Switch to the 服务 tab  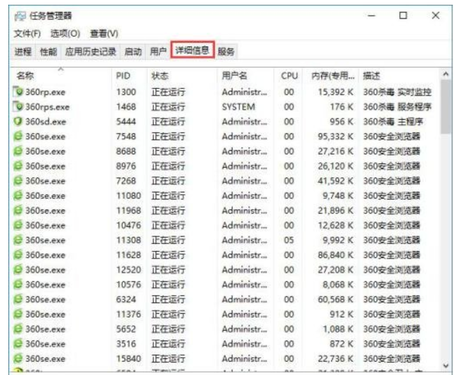[x=226, y=51]
